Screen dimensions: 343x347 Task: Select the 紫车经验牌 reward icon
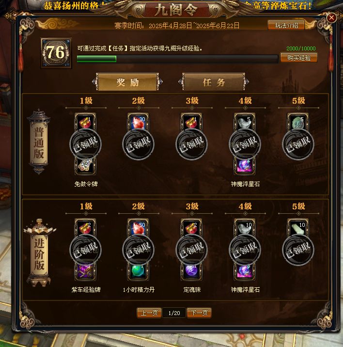pos(85,272)
